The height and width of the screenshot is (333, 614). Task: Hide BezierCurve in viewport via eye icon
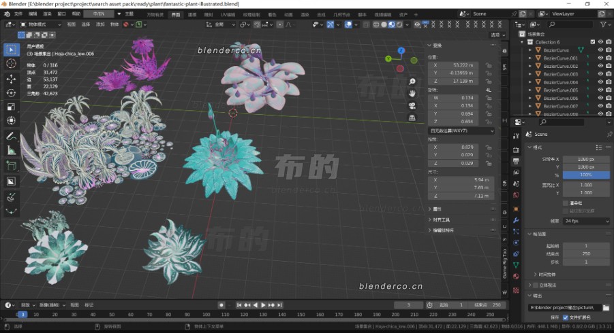point(600,50)
